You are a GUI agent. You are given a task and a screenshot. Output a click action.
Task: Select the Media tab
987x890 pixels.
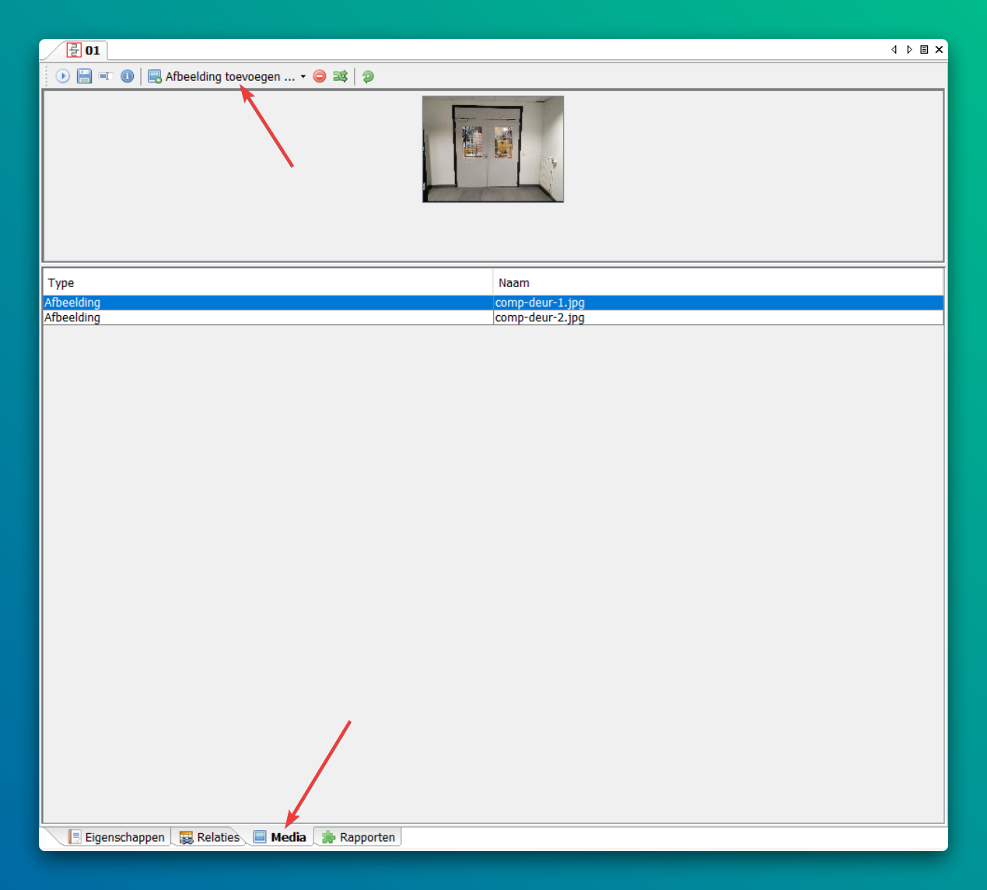(281, 837)
